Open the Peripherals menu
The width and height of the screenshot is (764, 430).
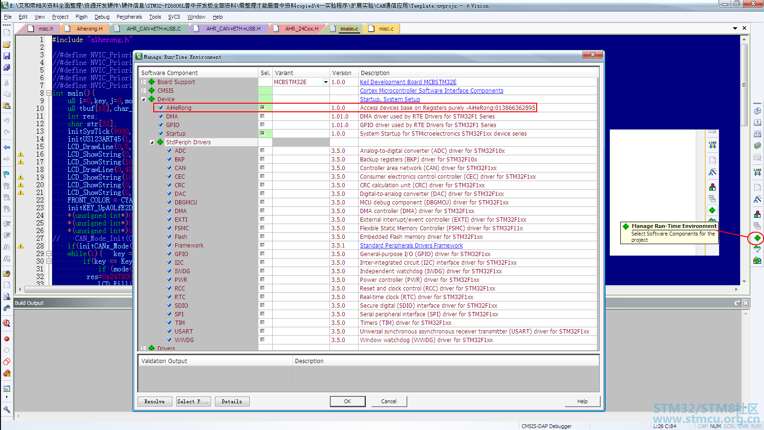[x=129, y=17]
